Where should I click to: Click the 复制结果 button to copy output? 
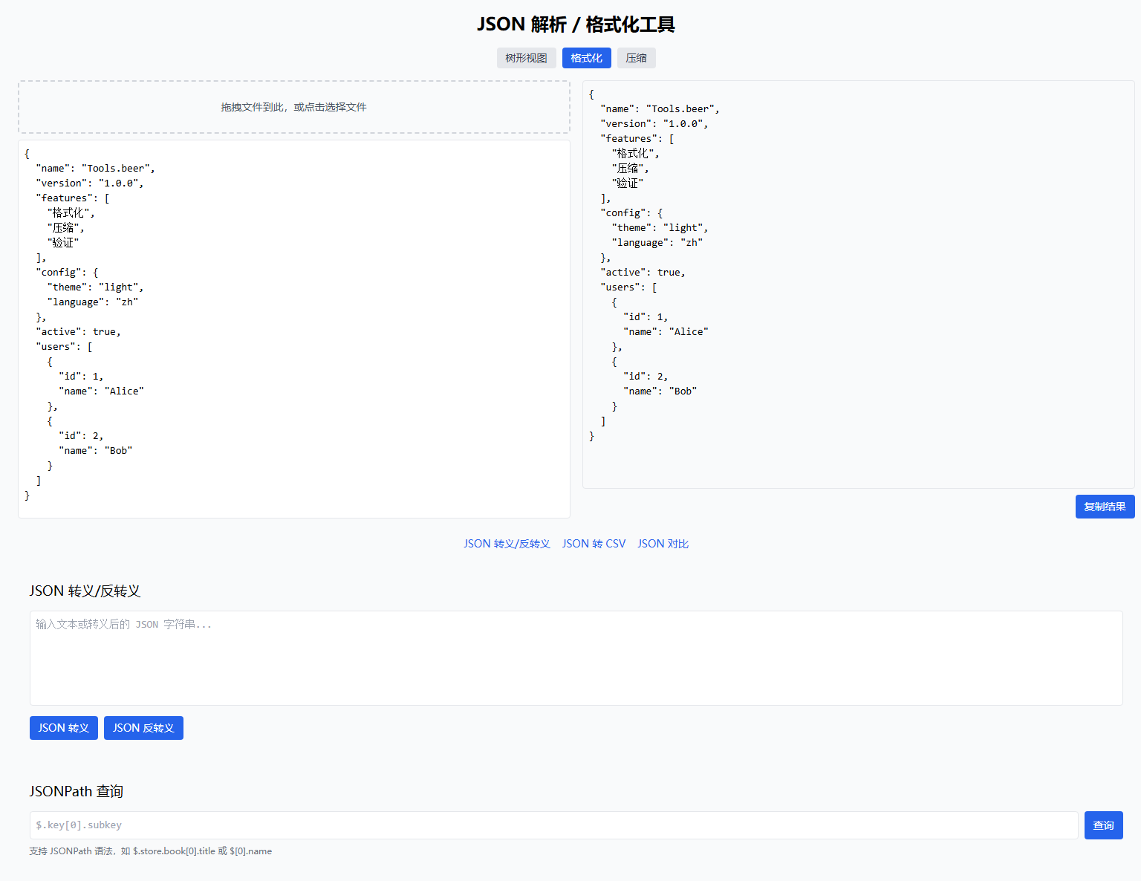pos(1105,507)
